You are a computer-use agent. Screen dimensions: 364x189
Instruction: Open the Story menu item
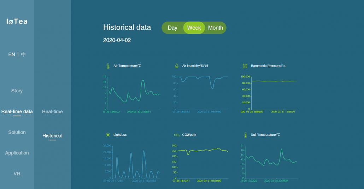17,91
